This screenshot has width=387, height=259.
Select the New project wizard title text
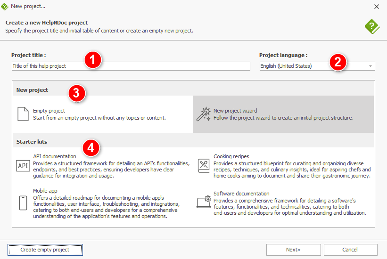click(x=235, y=111)
